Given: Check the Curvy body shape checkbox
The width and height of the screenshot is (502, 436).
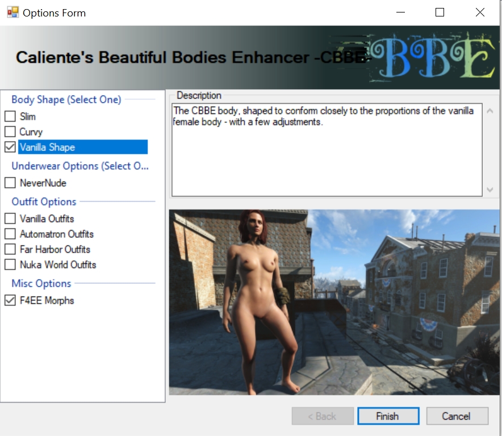Looking at the screenshot, I should pyautogui.click(x=10, y=132).
